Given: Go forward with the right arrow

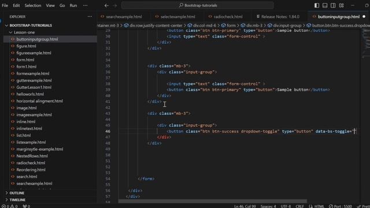Looking at the screenshot, I should (x=114, y=5).
